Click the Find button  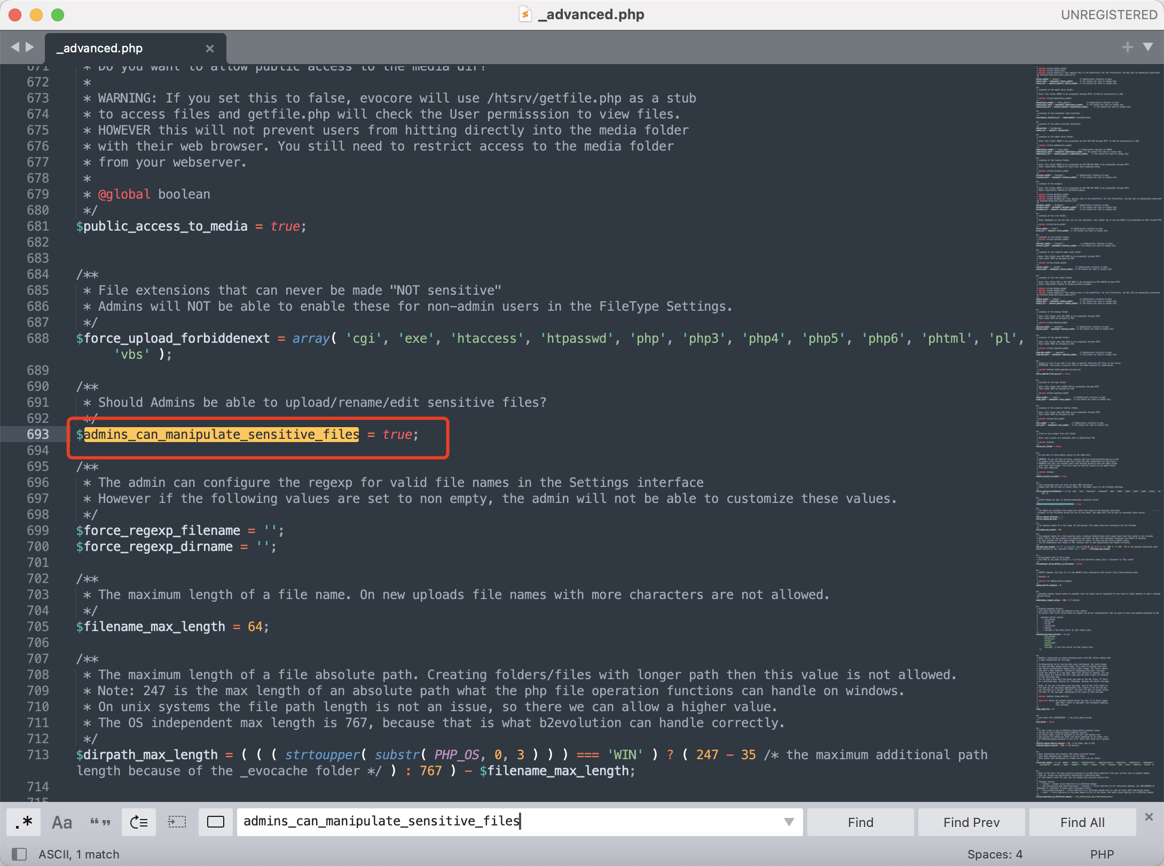[860, 822]
